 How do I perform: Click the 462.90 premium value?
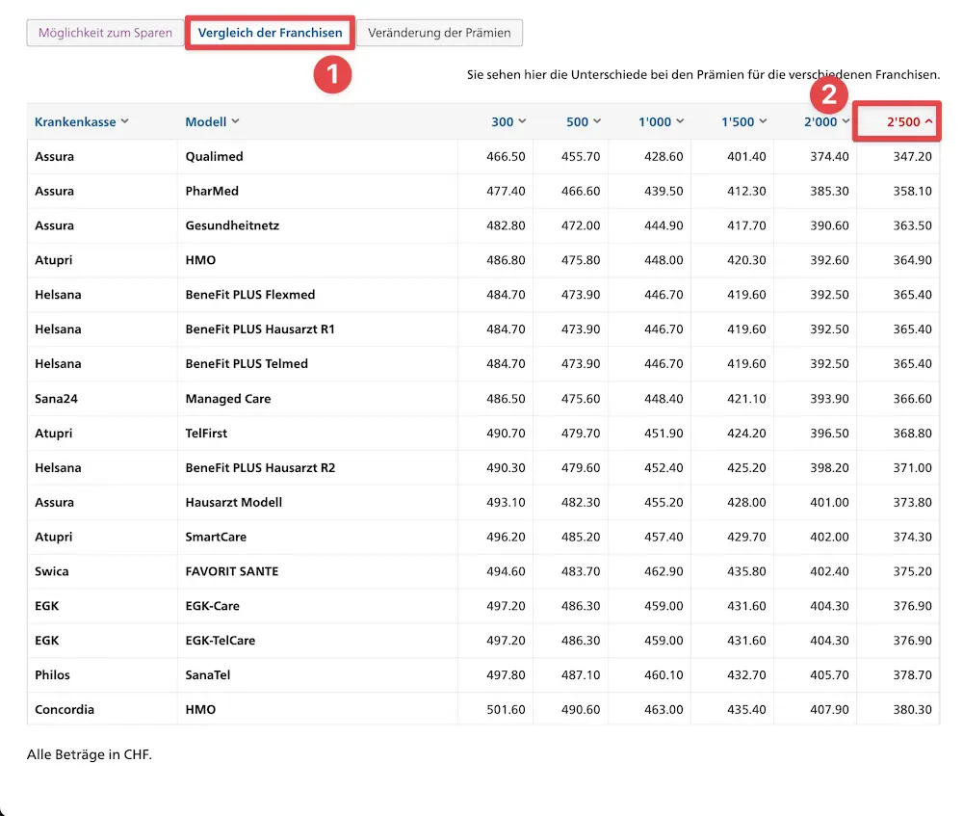pos(664,571)
